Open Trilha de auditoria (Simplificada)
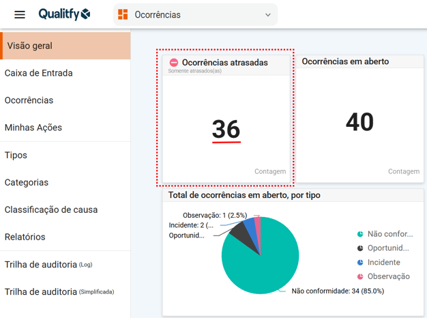 [x=59, y=291]
